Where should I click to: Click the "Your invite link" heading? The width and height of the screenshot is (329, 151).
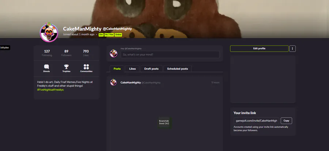pyautogui.click(x=245, y=113)
